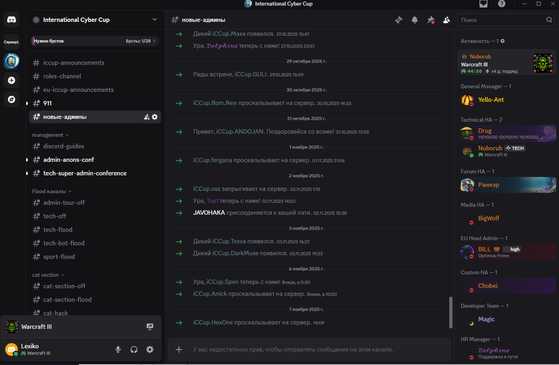Screen dimensions: 559x365
Task: Open user settings gear
Action: tap(150, 349)
